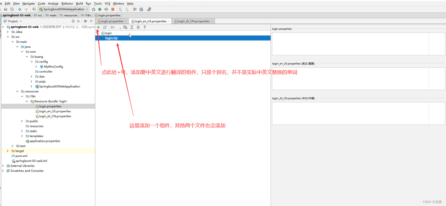Viewport: 446px width, 206px height.
Task: Select the login.tip property row
Action: click(x=183, y=38)
